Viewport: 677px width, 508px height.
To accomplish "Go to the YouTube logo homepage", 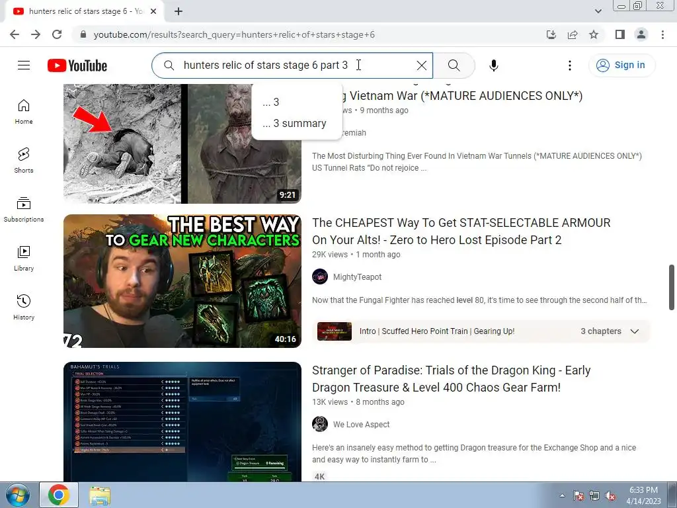I will click(x=77, y=65).
